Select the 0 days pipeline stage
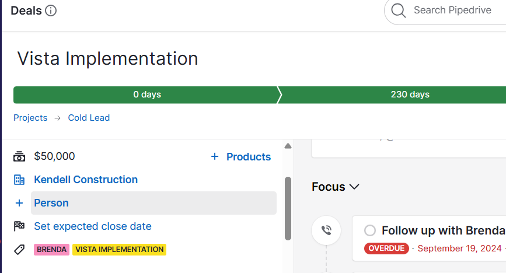This screenshot has height=273, width=506. click(x=147, y=94)
